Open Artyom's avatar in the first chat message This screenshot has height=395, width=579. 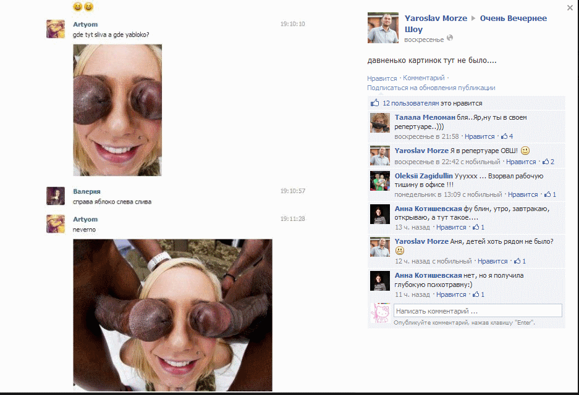(x=56, y=29)
